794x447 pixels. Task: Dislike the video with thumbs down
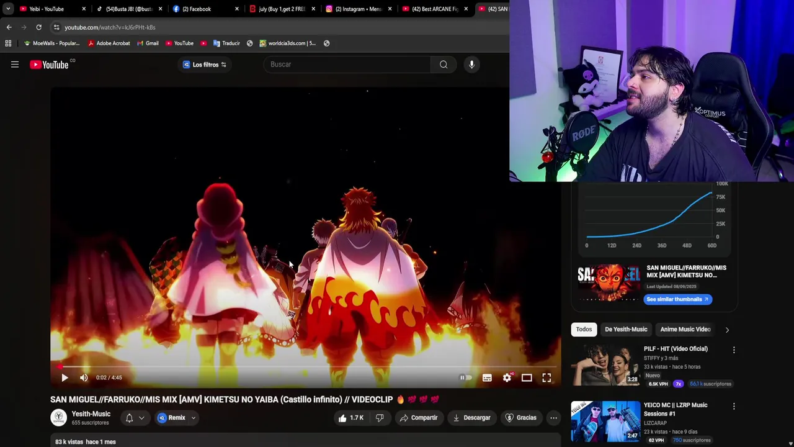click(x=380, y=418)
